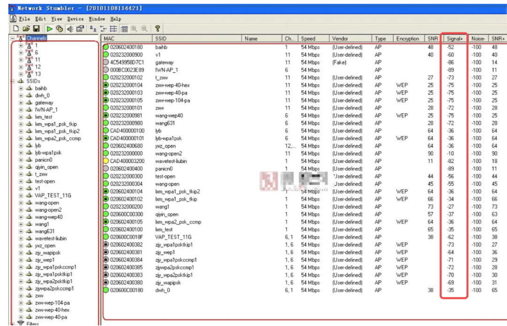
Task: Select the Channels root tree item
Action: 36,38
